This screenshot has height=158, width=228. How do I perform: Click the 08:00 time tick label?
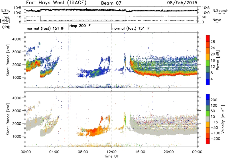[83, 152]
